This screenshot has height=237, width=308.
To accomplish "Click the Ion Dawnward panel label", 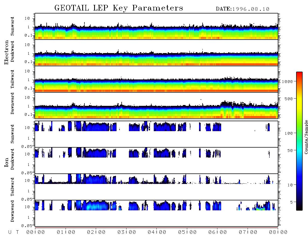I will (x=12, y=211).
